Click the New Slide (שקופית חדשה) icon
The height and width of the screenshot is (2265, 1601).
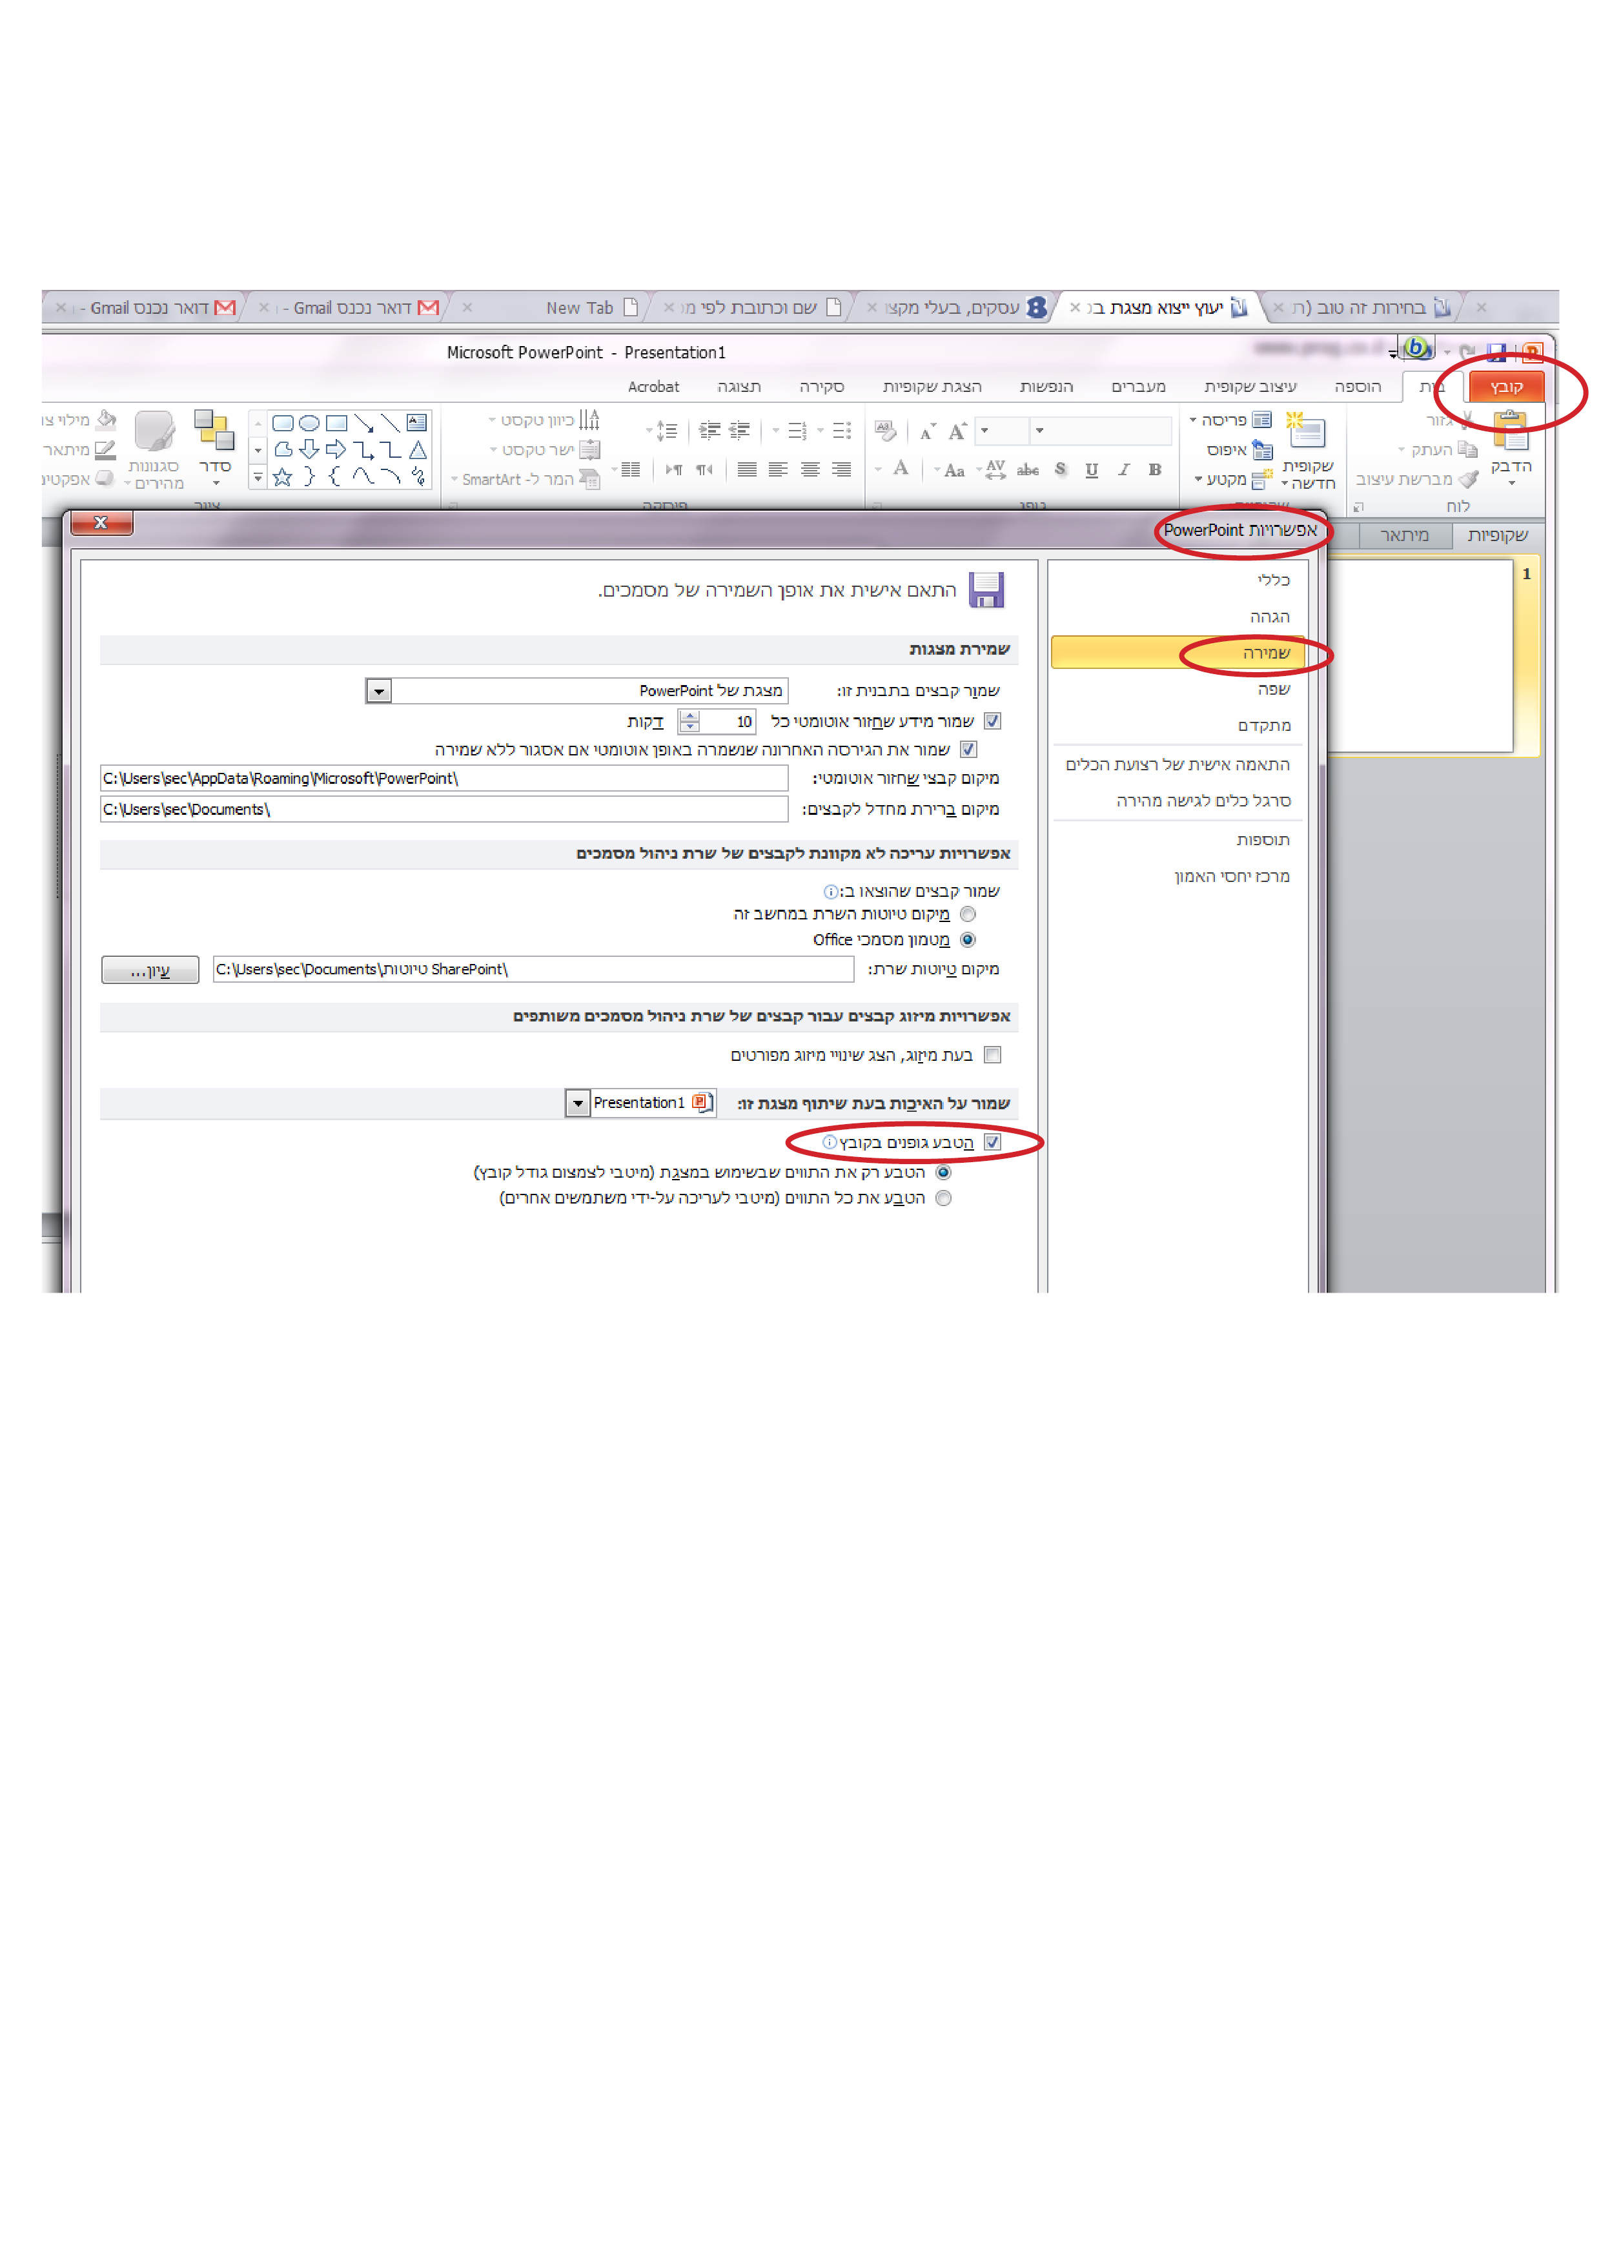(1306, 432)
